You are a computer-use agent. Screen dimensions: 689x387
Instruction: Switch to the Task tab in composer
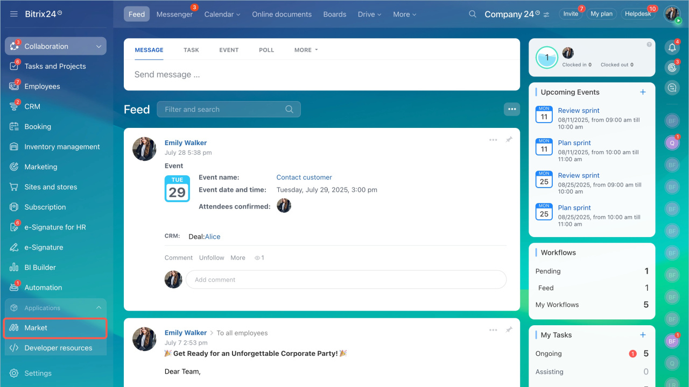click(x=191, y=50)
